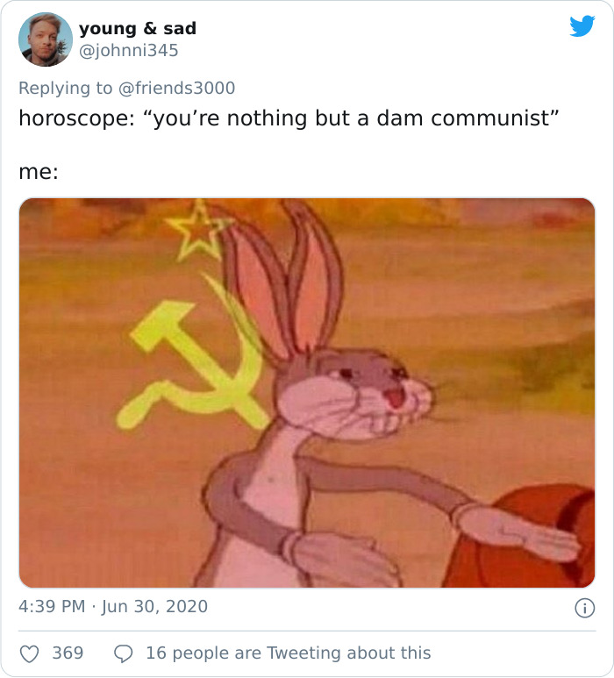View 16 people are Tweeting about this
The width and height of the screenshot is (614, 678).
pyautogui.click(x=289, y=653)
